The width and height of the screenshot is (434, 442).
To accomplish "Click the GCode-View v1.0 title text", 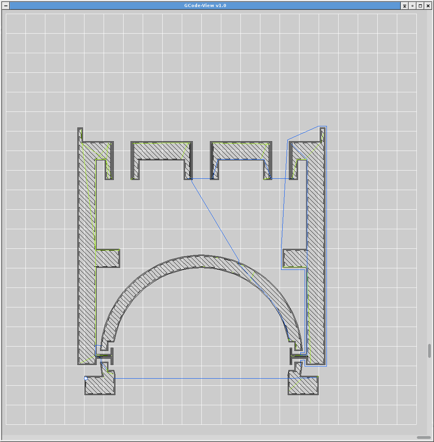I will tap(205, 6).
